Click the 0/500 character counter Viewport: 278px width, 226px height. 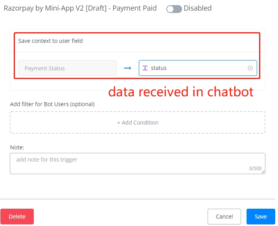click(x=255, y=169)
